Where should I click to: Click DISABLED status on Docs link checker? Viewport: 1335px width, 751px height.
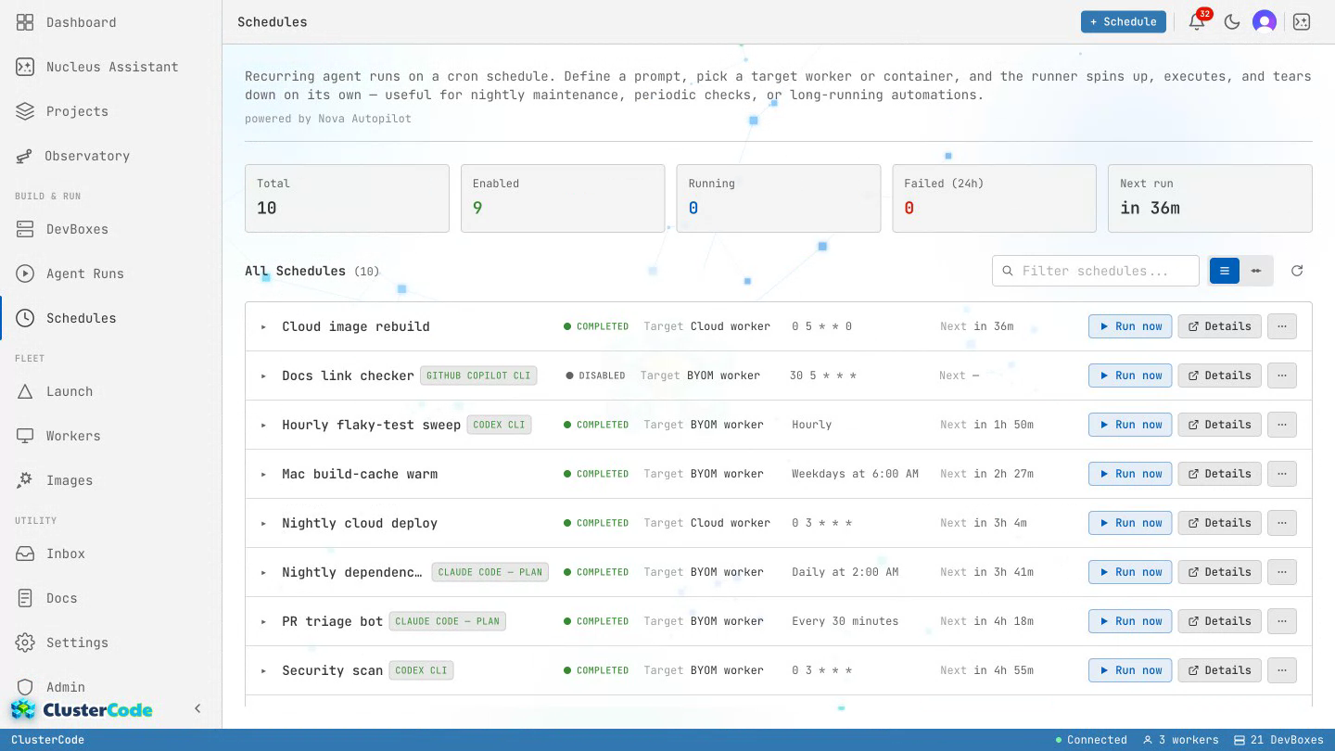595,375
